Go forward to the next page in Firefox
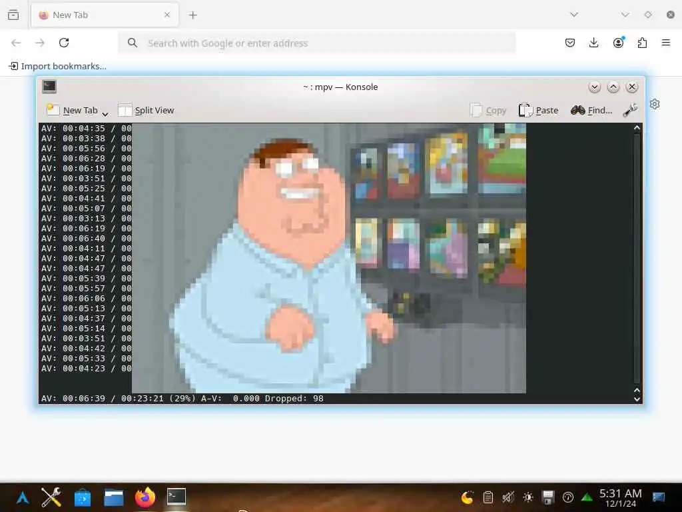682x512 pixels. pyautogui.click(x=40, y=43)
